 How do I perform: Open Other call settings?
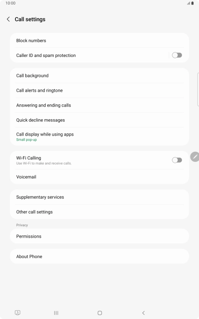coord(99,212)
